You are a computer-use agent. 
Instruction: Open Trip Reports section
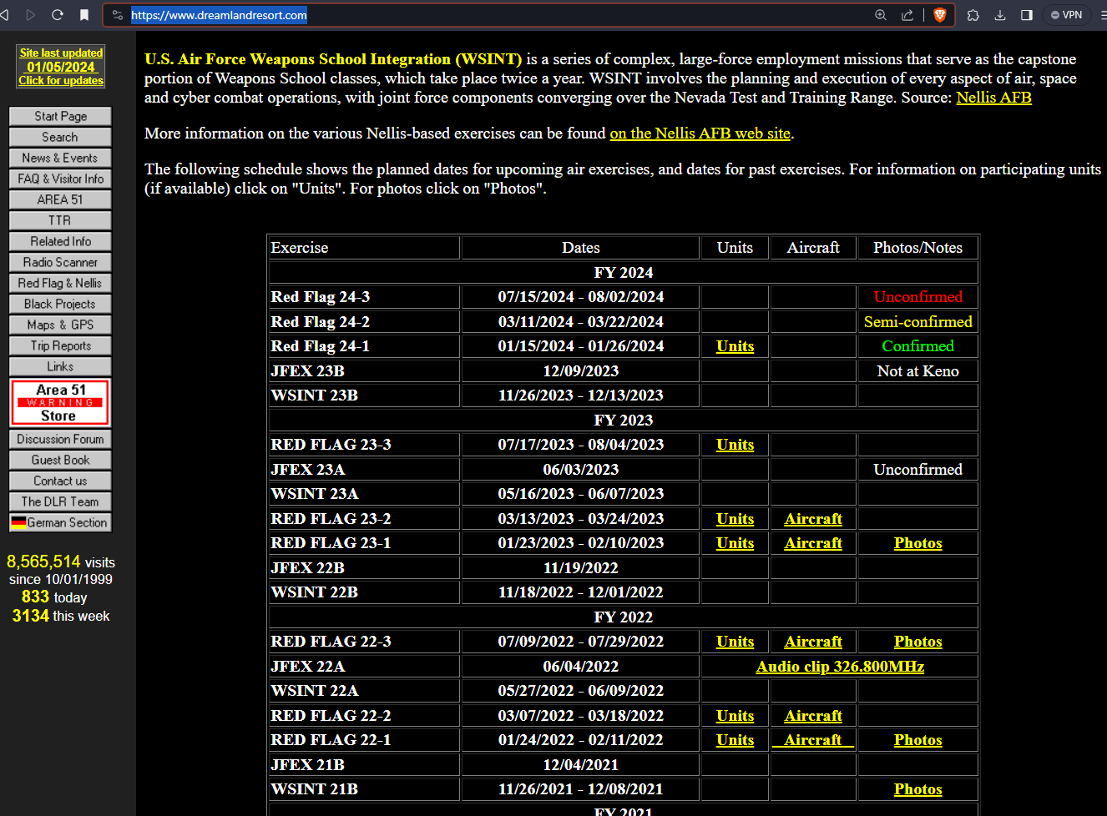click(x=60, y=345)
